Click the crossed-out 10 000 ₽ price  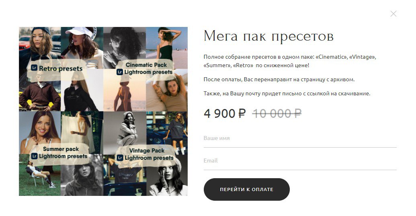click(277, 114)
